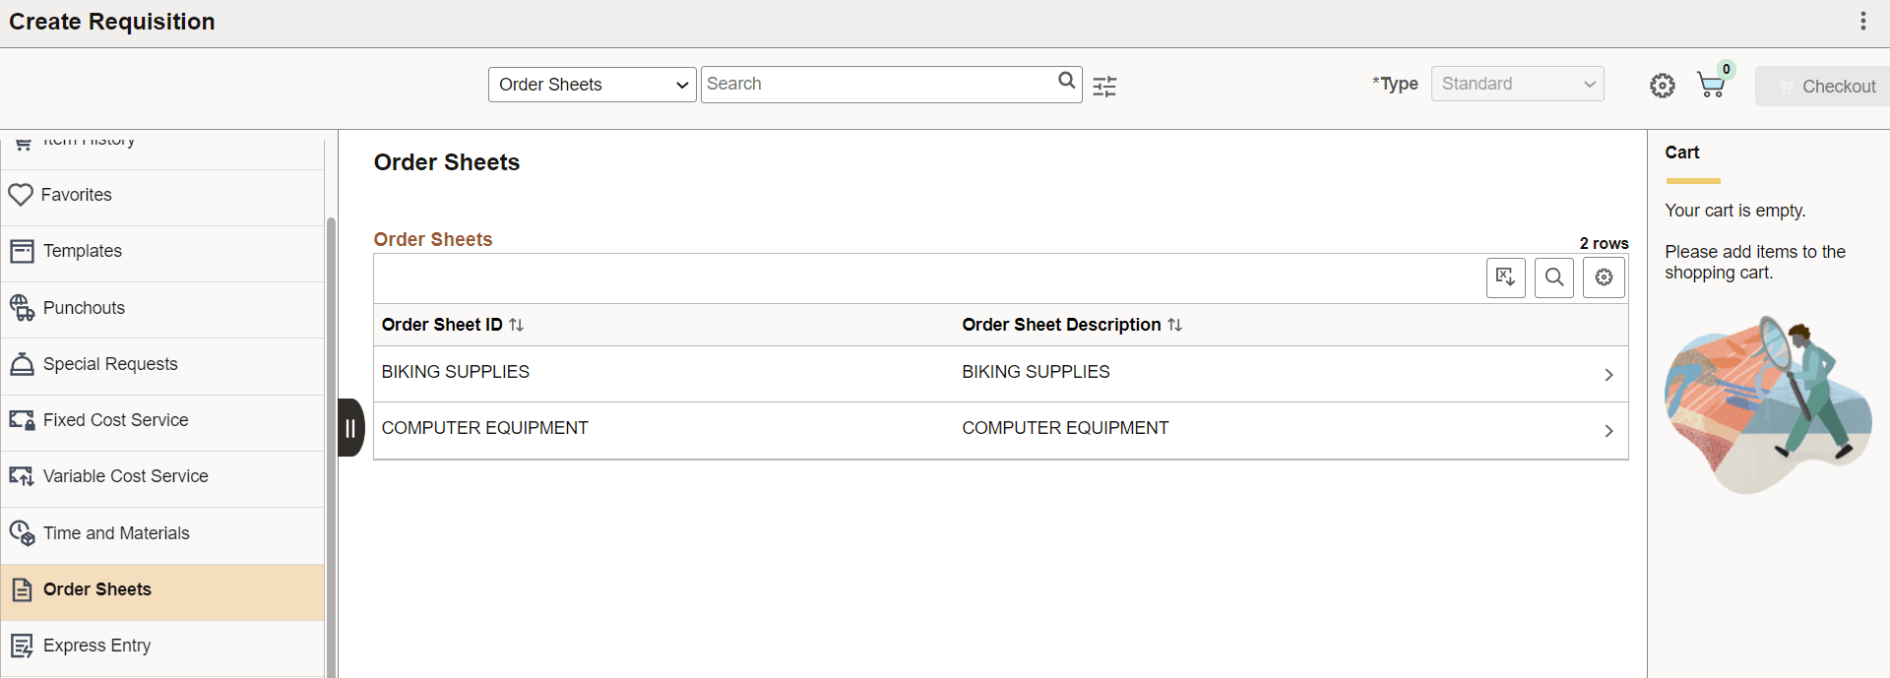Click the grid find magnifier icon
Screen dimensions: 1890x678
[x=1554, y=277]
